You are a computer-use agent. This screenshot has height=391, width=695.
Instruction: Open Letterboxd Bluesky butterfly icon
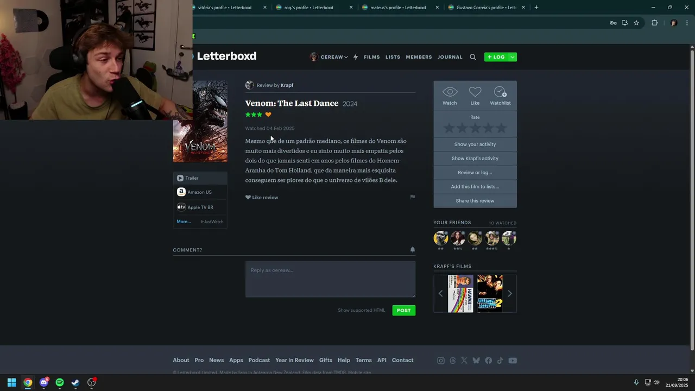tap(476, 361)
